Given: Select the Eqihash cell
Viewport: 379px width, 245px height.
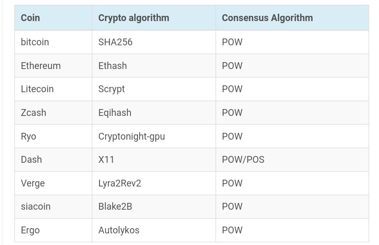Looking at the screenshot, I should tap(115, 113).
